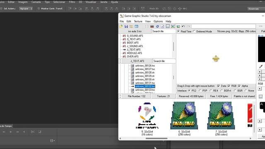
Task: Open the Photoshop Camada menu
Action: tap(36, 2)
